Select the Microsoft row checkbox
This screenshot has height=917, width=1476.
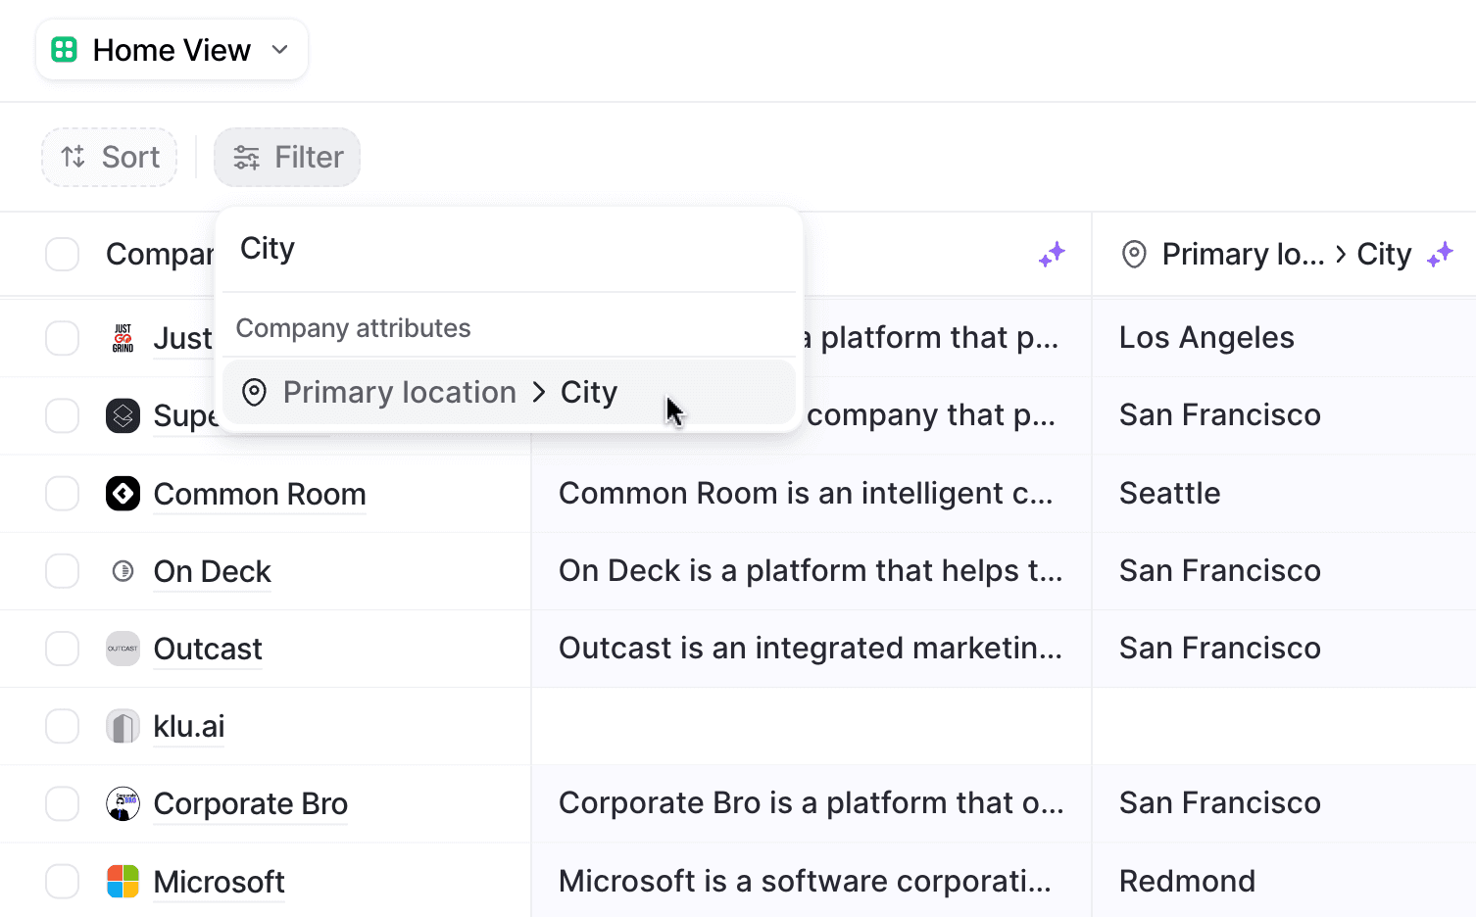pos(63,882)
